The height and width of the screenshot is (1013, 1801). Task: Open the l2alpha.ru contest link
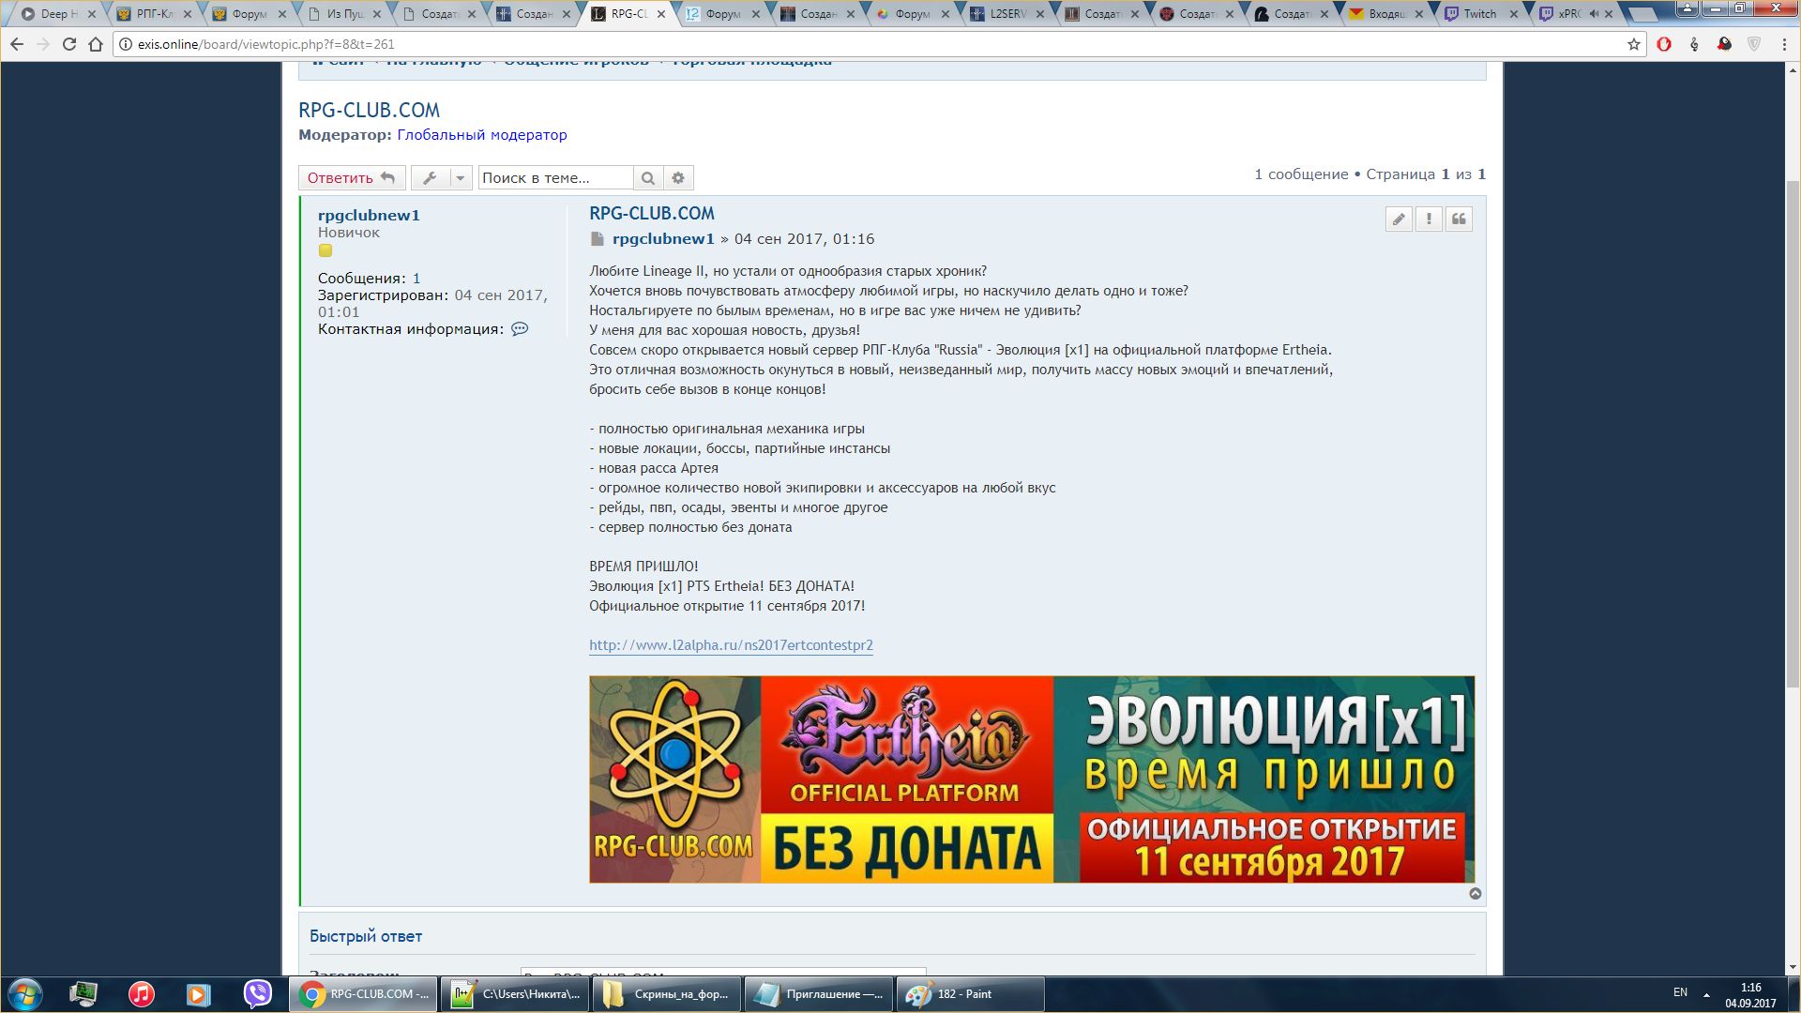tap(731, 645)
